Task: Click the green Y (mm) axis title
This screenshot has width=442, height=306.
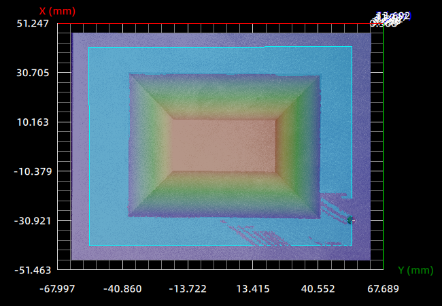Action: (x=415, y=270)
